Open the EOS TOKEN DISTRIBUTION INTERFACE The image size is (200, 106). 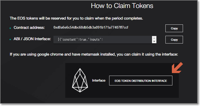pyautogui.click(x=141, y=81)
